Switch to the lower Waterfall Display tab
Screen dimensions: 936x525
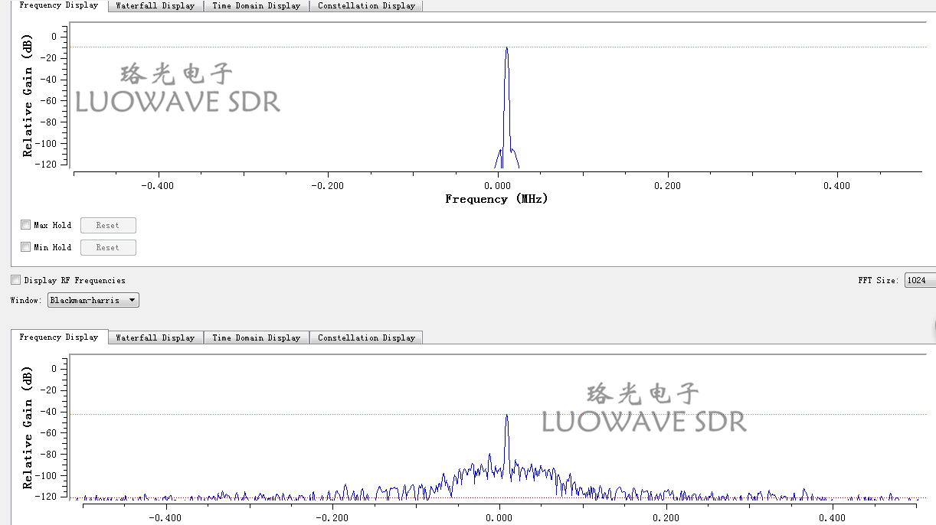pyautogui.click(x=155, y=337)
